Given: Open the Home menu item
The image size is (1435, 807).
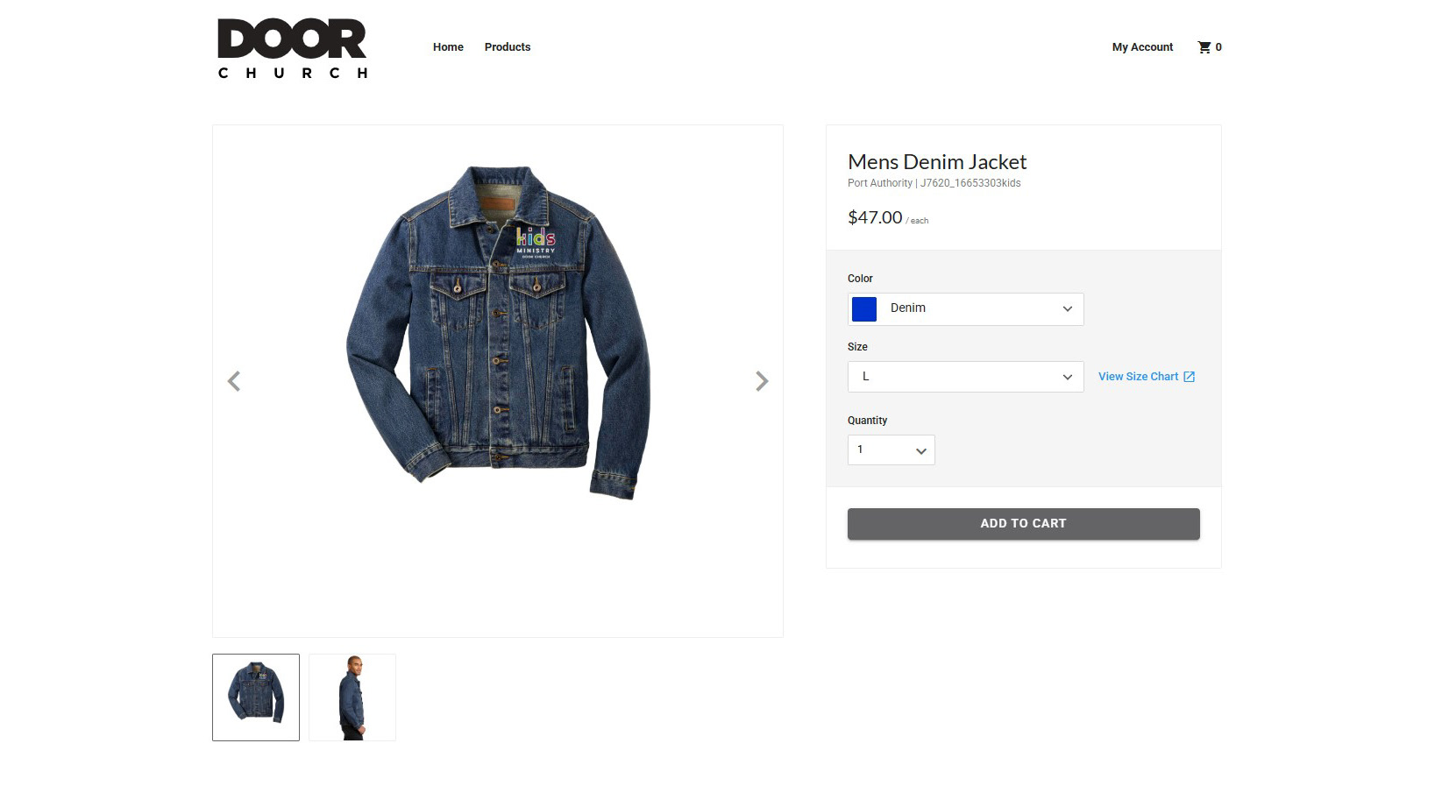Looking at the screenshot, I should click(448, 47).
